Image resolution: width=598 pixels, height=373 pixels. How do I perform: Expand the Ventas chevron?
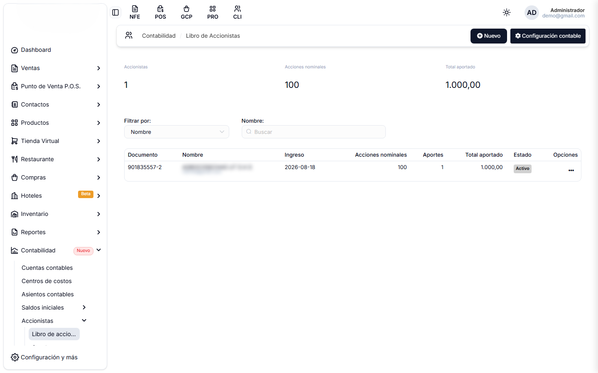[x=98, y=68]
